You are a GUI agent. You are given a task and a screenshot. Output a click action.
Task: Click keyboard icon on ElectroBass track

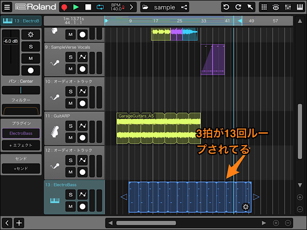[x=55, y=201]
